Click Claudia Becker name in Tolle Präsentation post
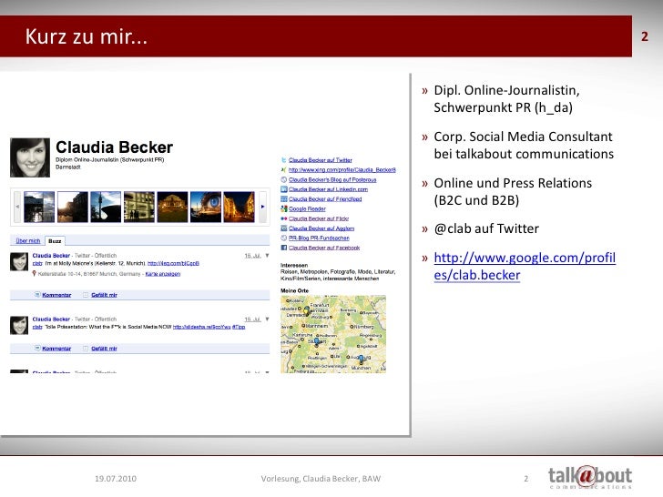This screenshot has width=663, height=497. 51,319
